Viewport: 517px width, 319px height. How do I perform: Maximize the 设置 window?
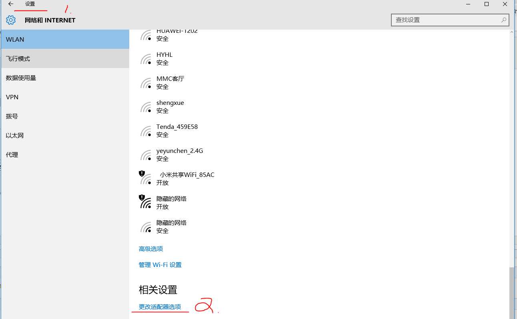click(x=487, y=4)
